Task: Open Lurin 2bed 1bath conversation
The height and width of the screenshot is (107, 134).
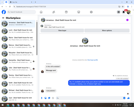Action: coord(18,31)
